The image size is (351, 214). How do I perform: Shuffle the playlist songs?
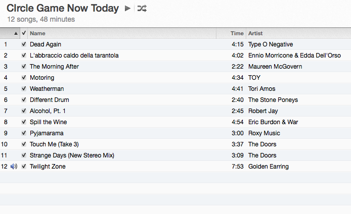[x=142, y=8]
